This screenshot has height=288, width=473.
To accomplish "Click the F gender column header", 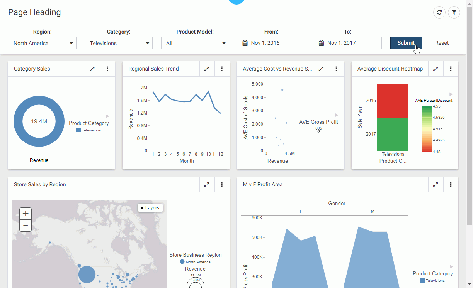I will 301,212.
